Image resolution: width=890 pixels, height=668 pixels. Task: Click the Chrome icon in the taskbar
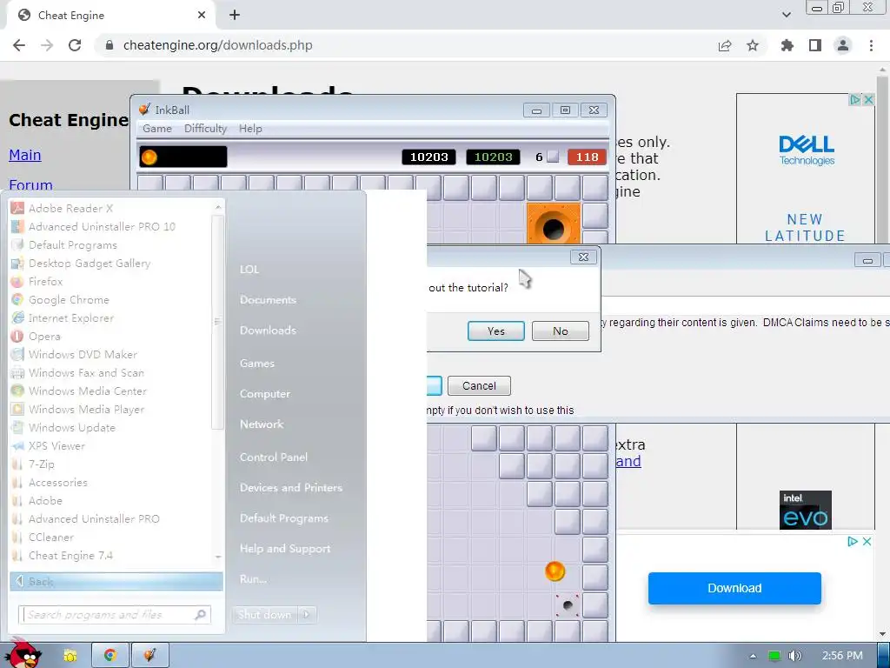[x=110, y=655]
